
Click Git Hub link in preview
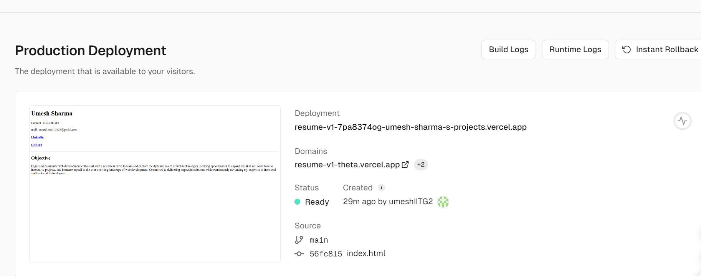click(36, 145)
